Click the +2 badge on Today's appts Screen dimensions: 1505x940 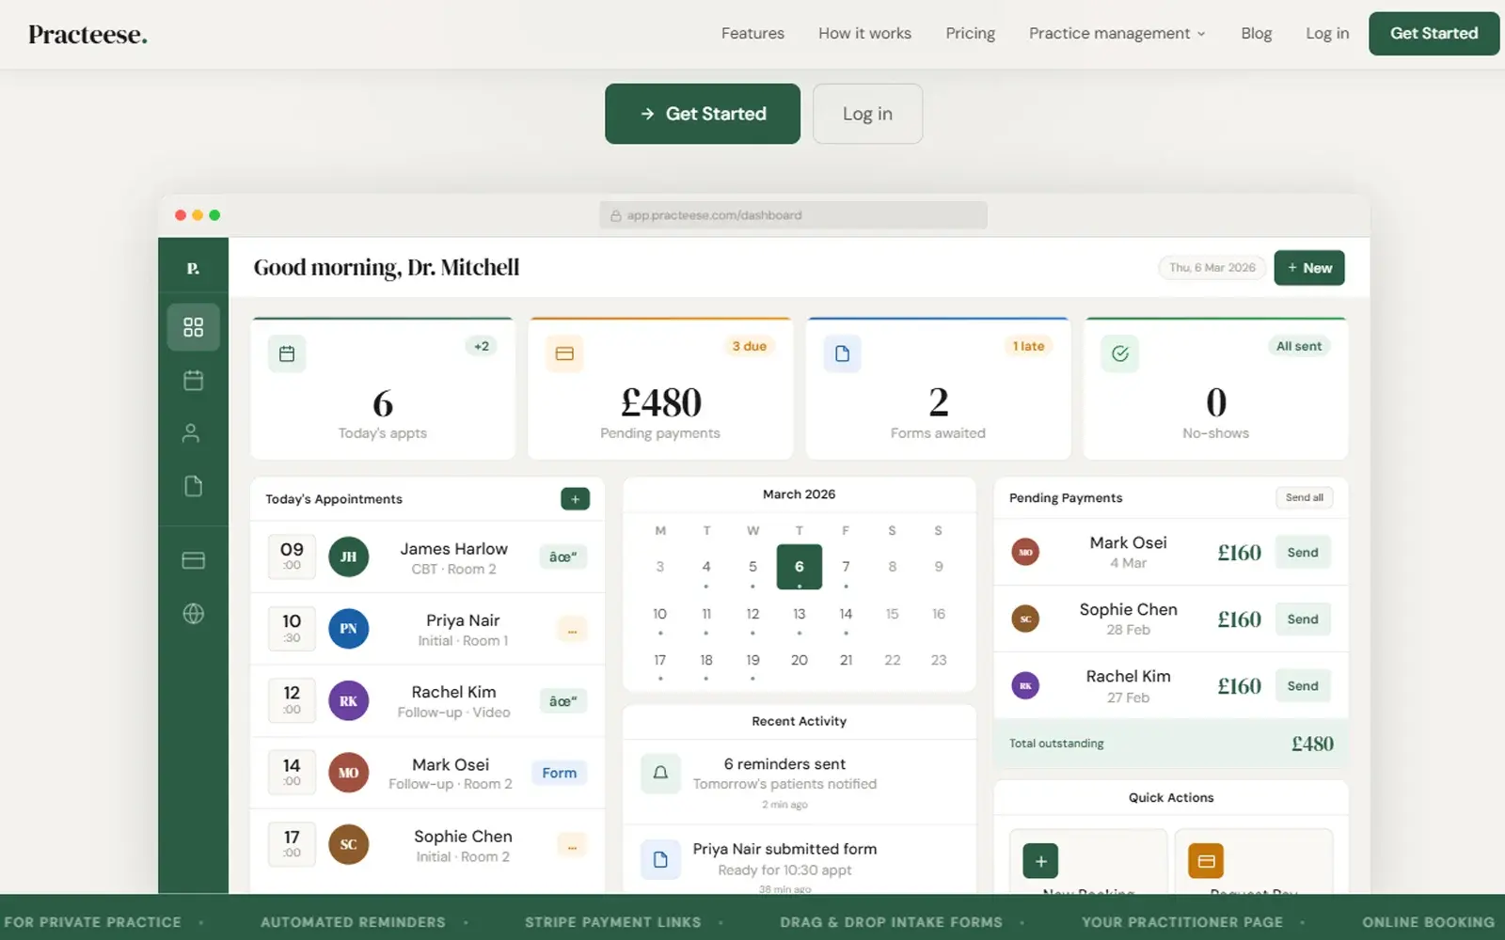482,346
